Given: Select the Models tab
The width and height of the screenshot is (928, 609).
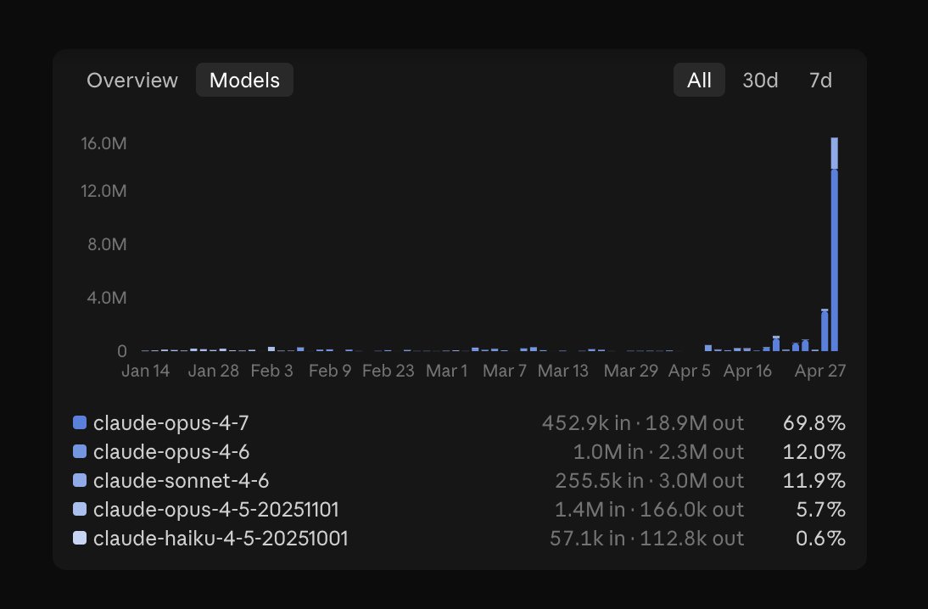Looking at the screenshot, I should coord(244,80).
